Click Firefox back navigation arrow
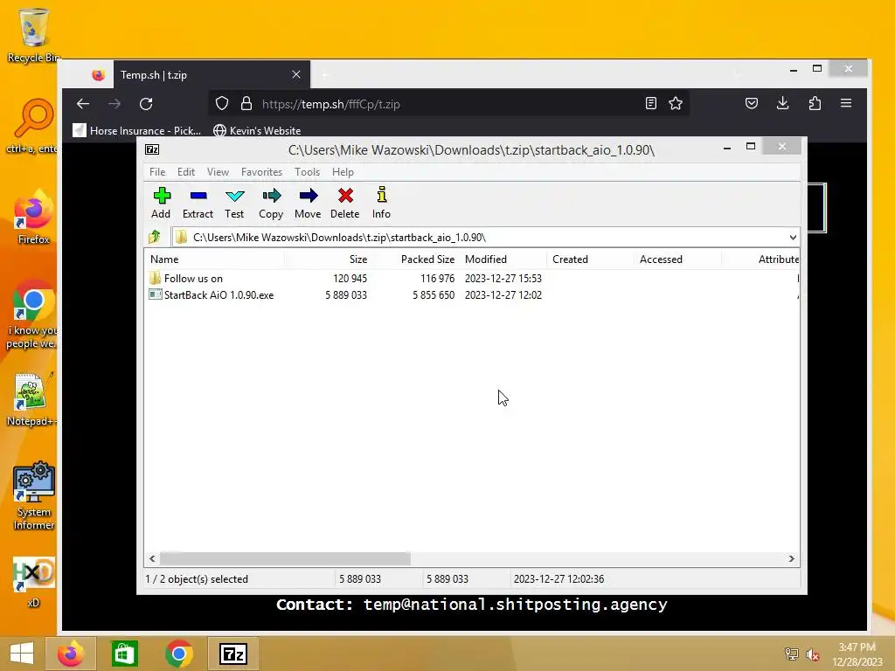The width and height of the screenshot is (895, 671). (83, 104)
